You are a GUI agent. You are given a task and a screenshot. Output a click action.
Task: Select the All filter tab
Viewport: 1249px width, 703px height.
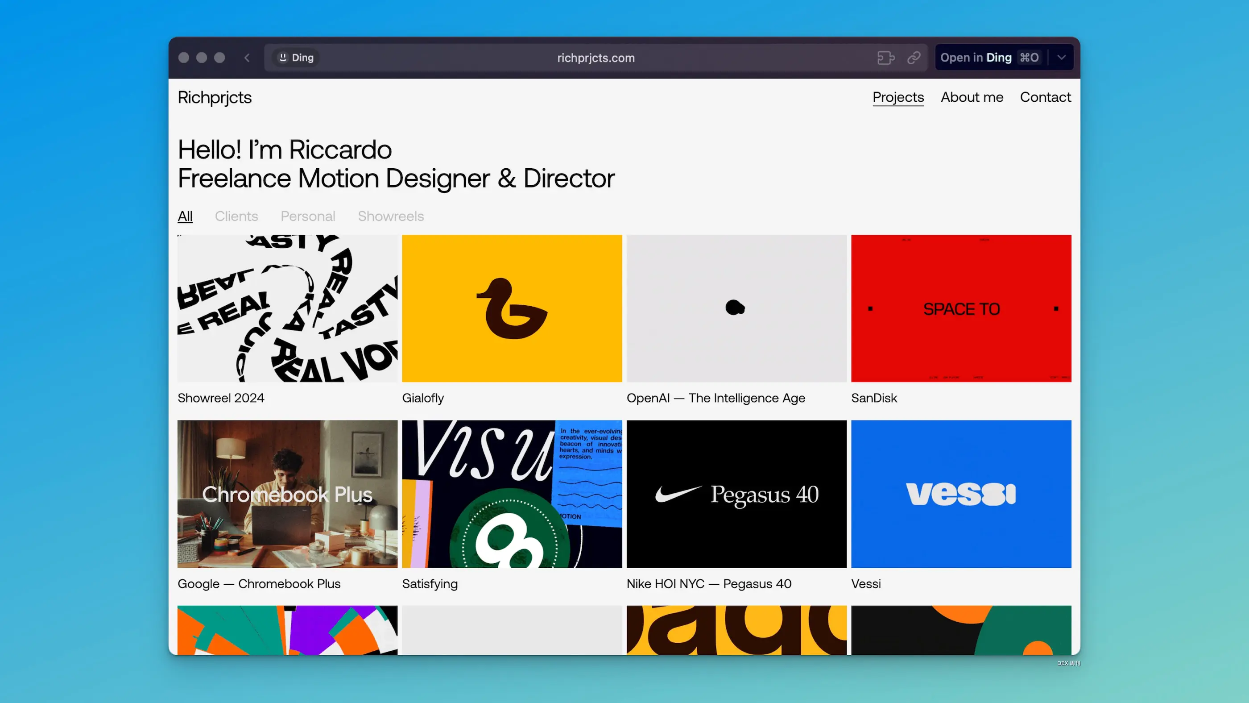point(185,216)
